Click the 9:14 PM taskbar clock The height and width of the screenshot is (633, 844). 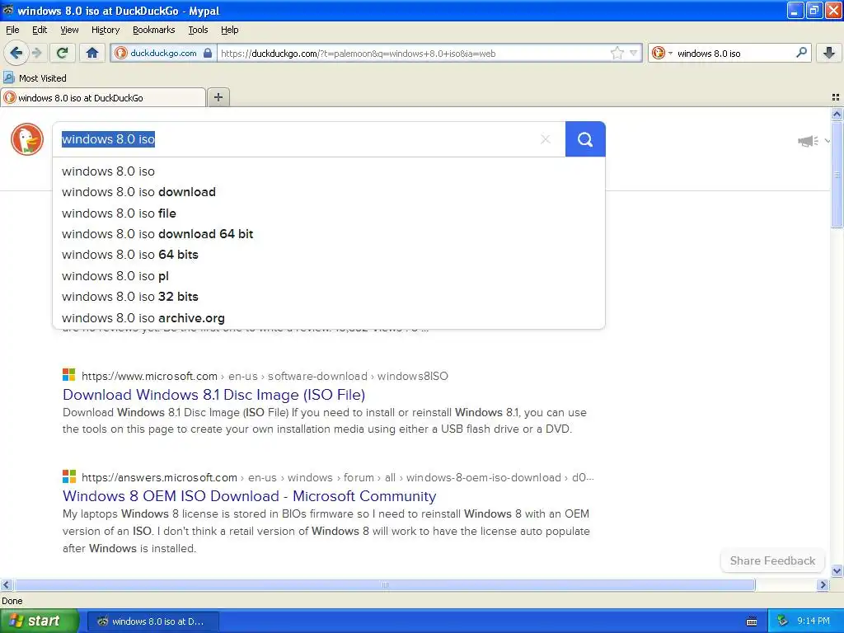click(814, 621)
